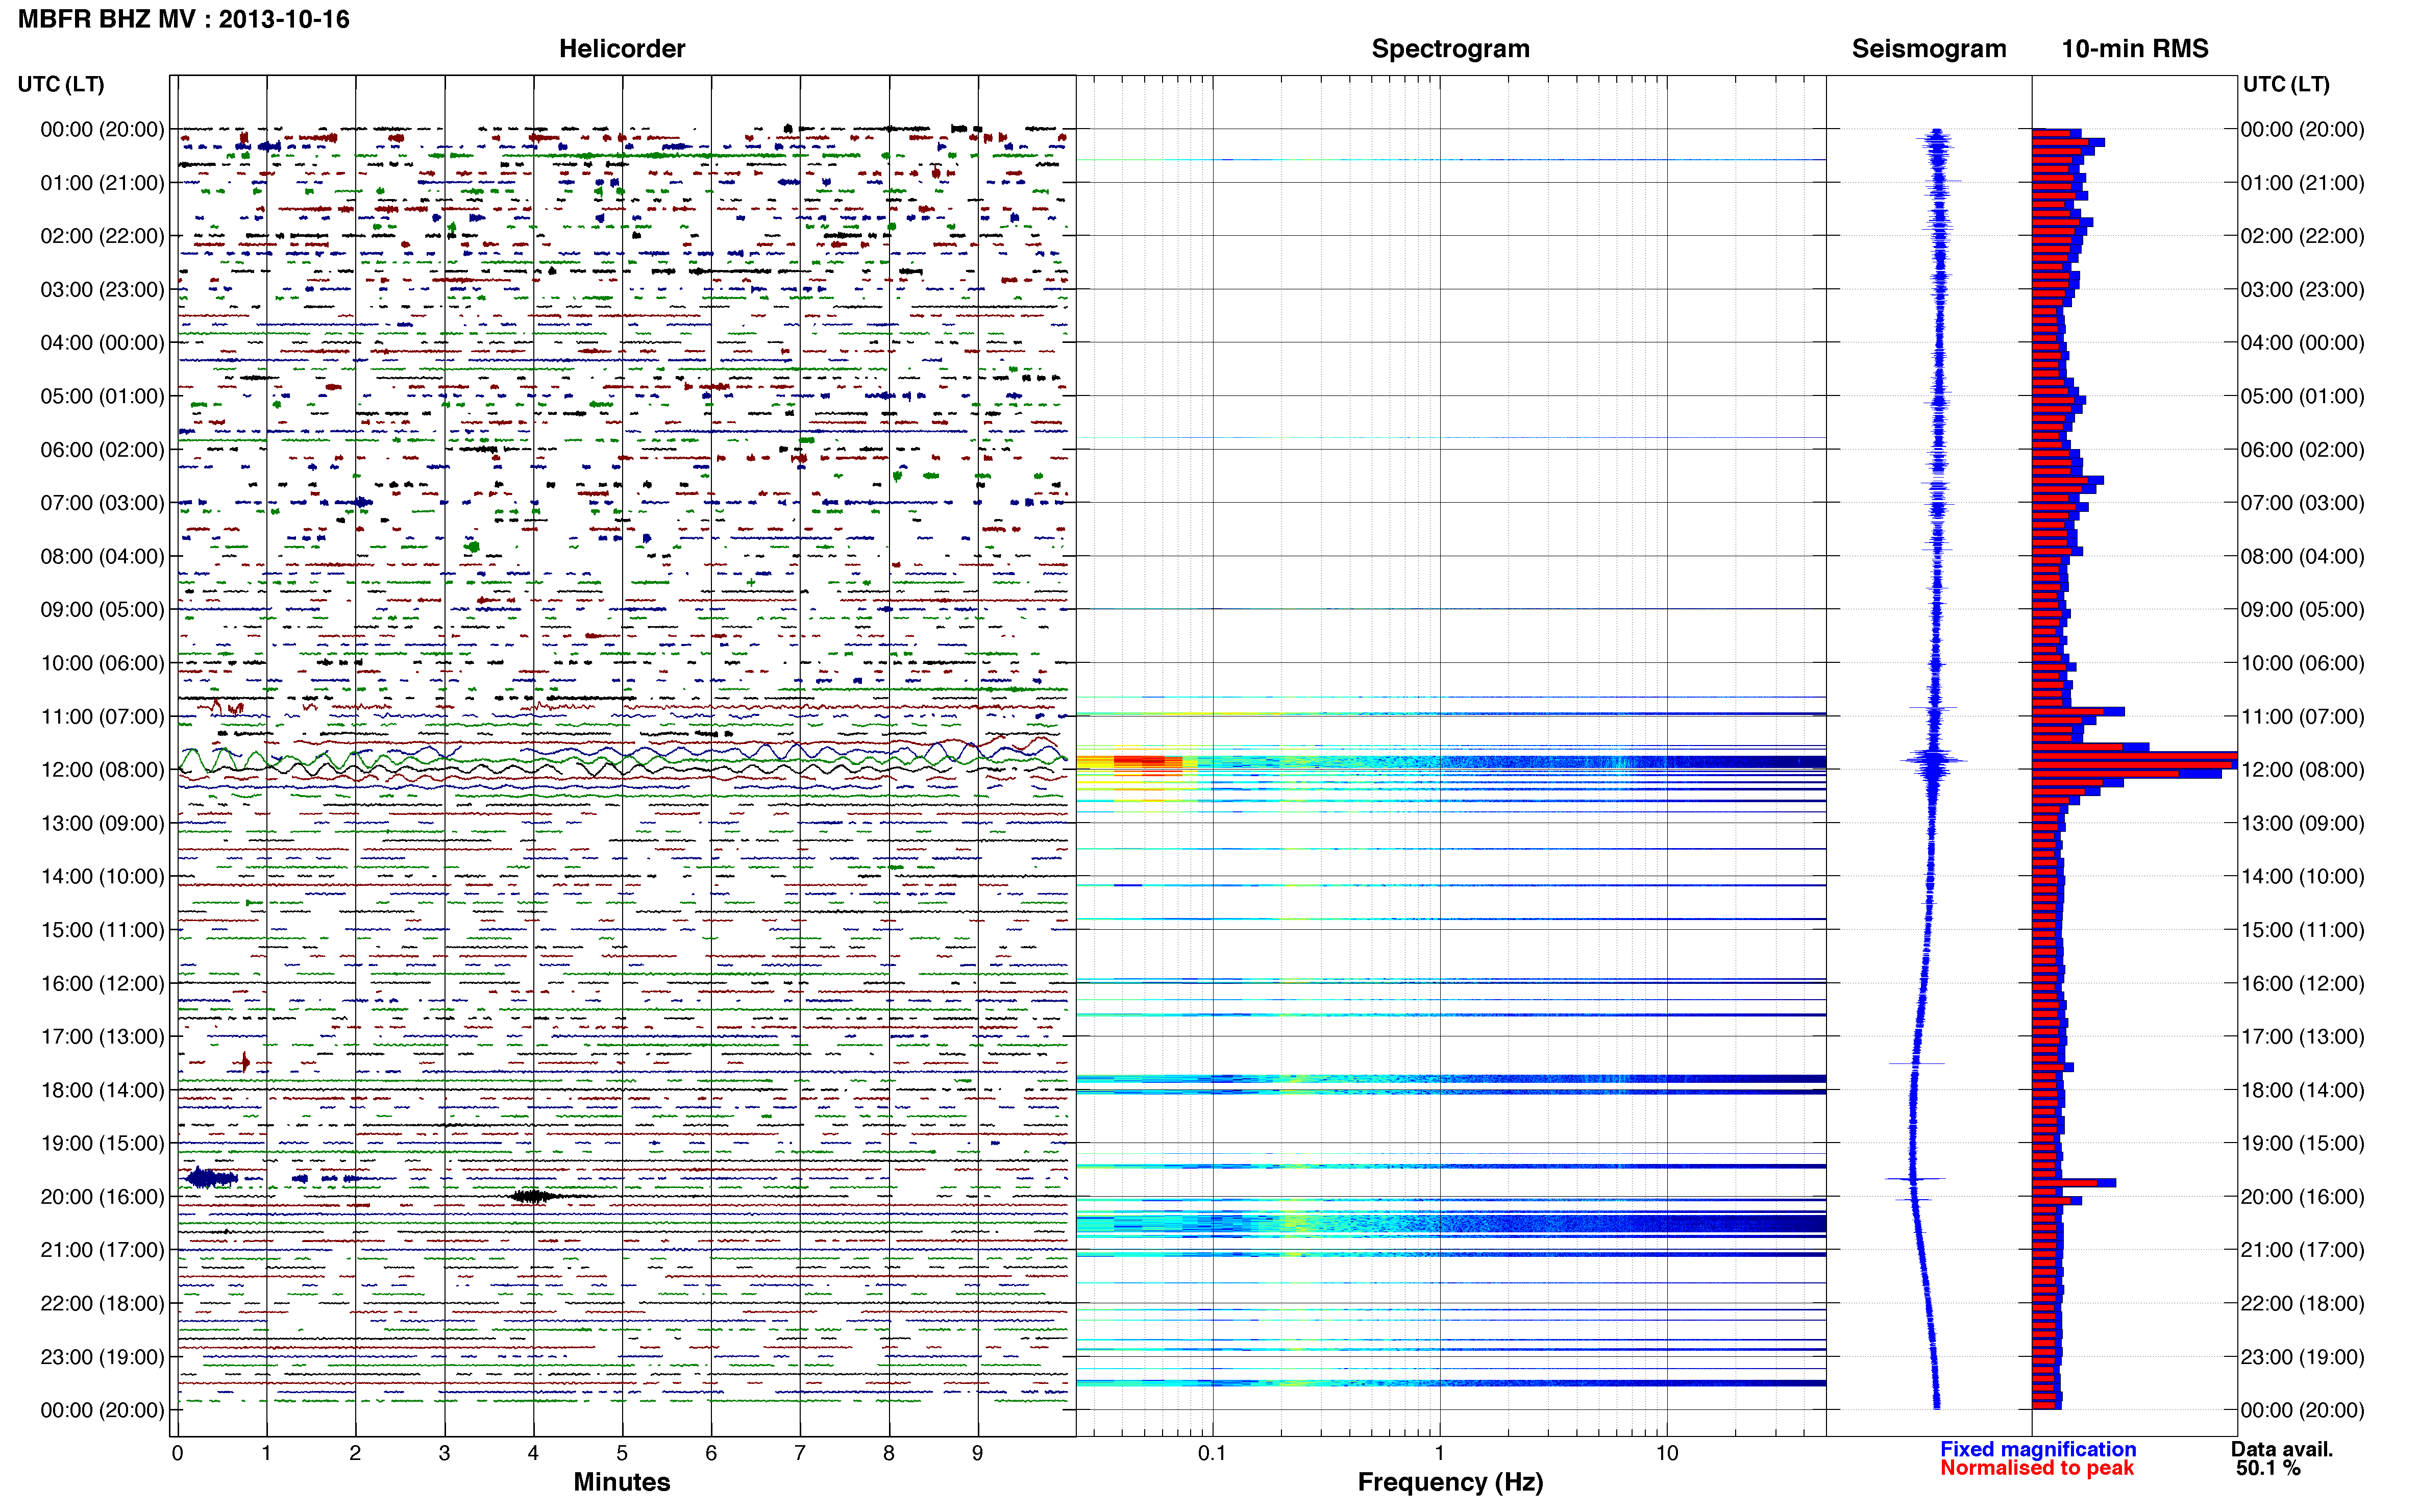
Task: Click left time label 05:00 (01:00)
Action: [102, 396]
